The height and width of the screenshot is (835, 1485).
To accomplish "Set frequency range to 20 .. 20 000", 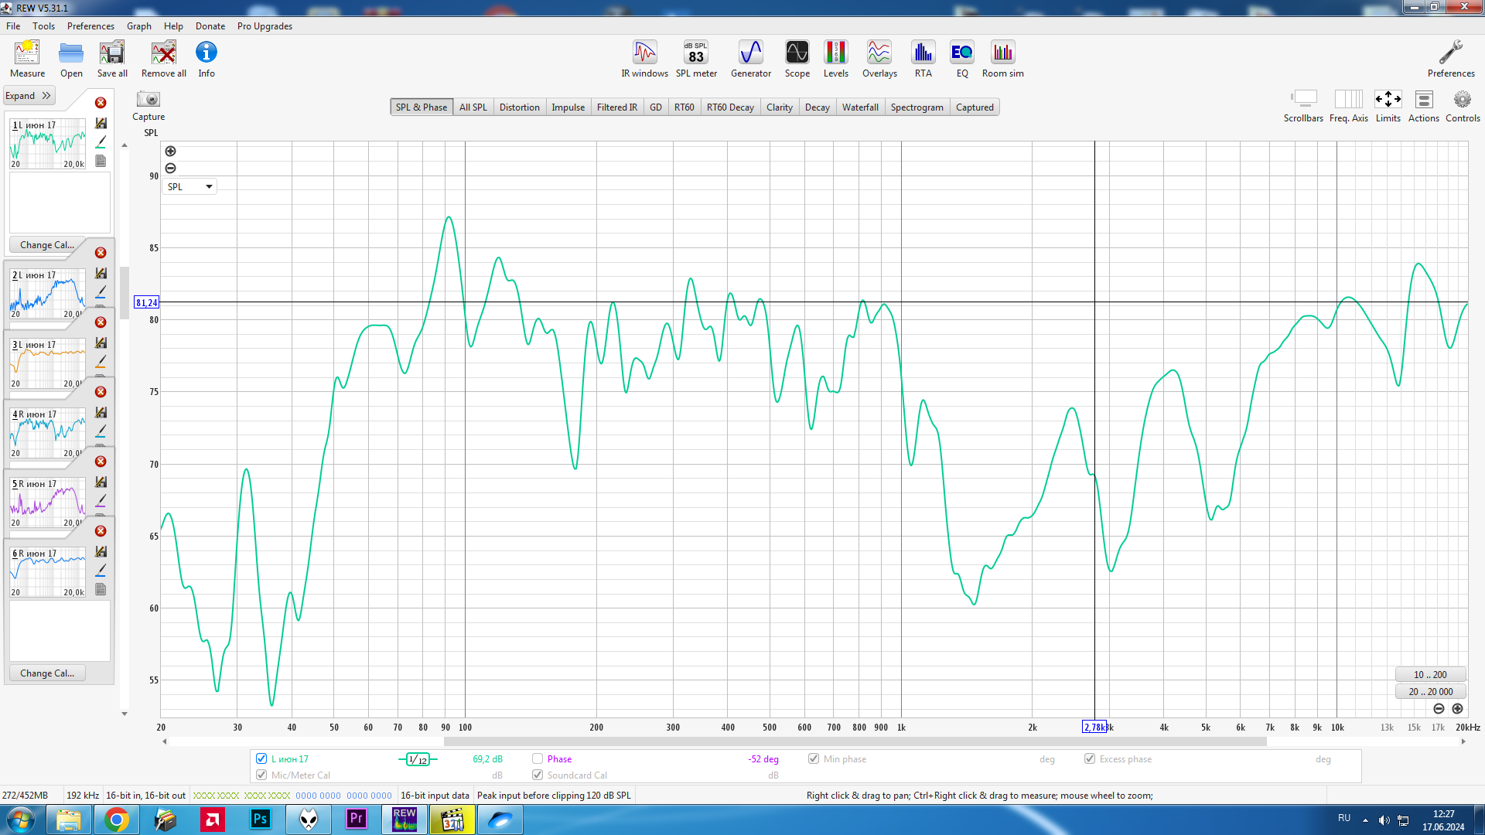I will click(x=1430, y=691).
